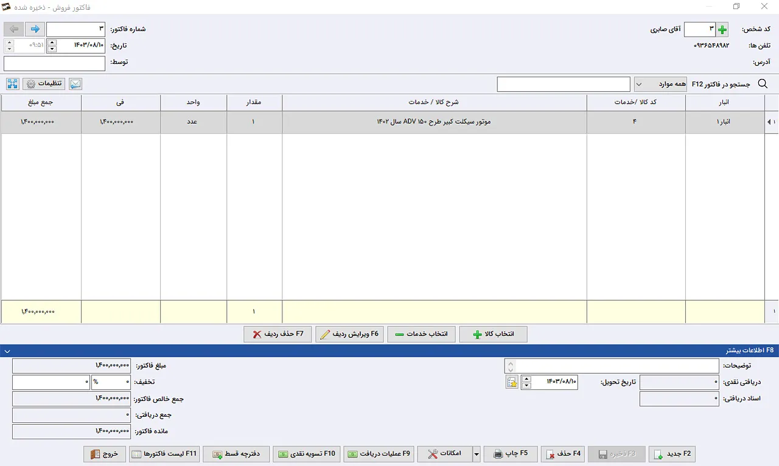Click the توسط by field

point(54,63)
